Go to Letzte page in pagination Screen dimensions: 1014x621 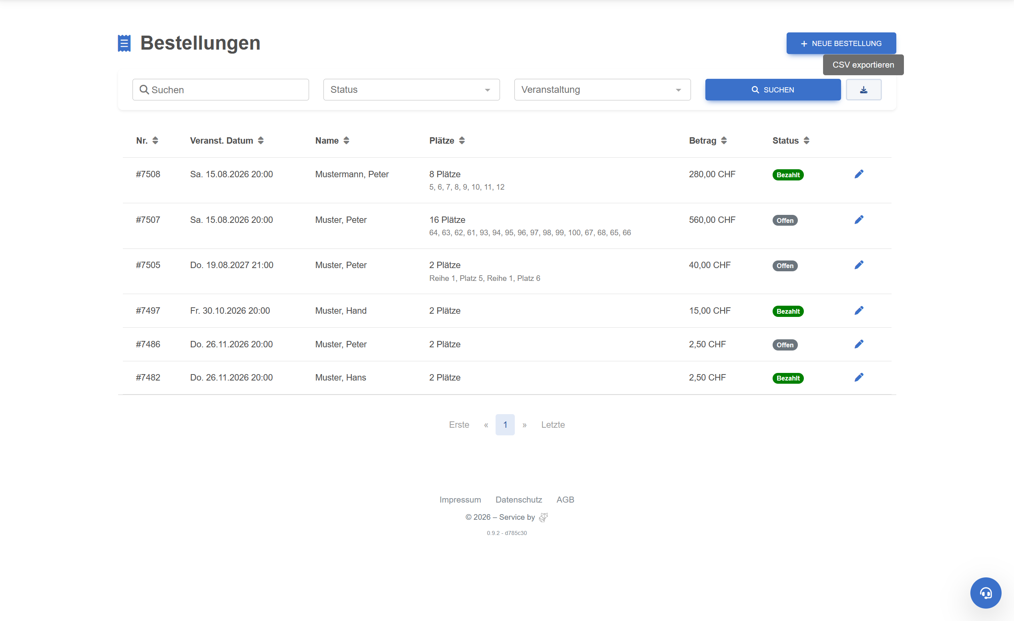(553, 425)
